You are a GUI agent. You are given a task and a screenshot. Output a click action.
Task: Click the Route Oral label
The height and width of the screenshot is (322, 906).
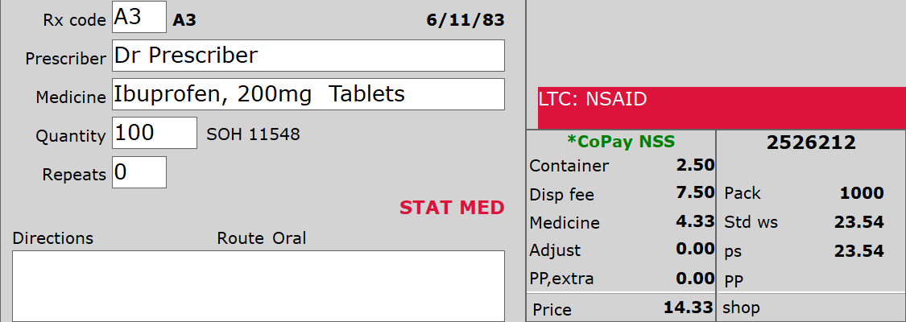(x=261, y=237)
